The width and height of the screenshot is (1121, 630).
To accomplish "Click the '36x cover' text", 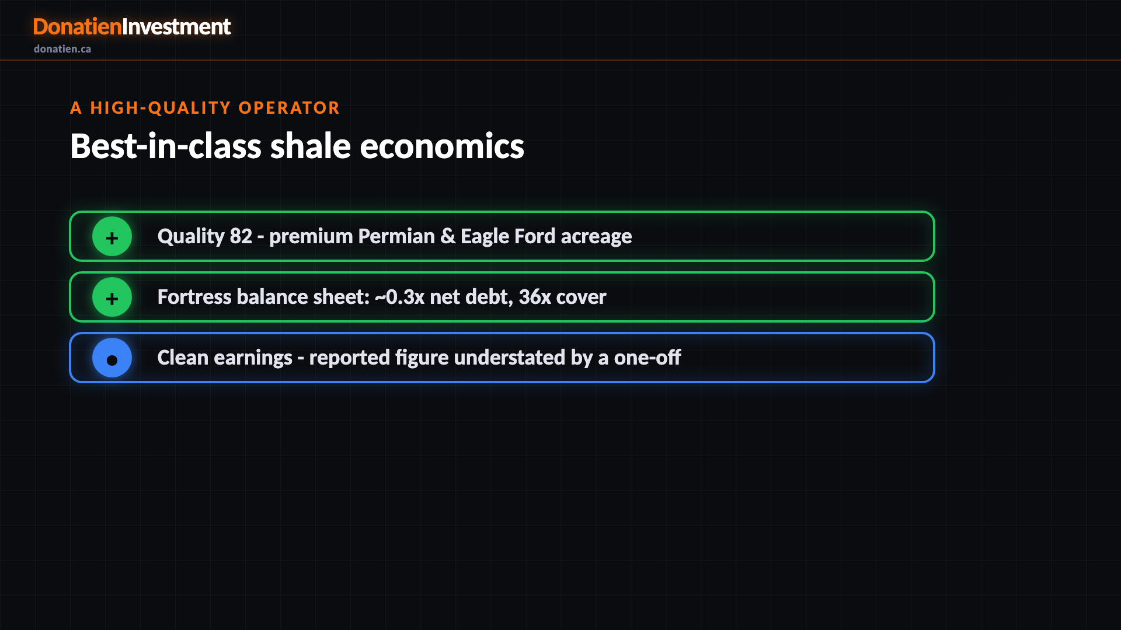I will click(x=563, y=297).
